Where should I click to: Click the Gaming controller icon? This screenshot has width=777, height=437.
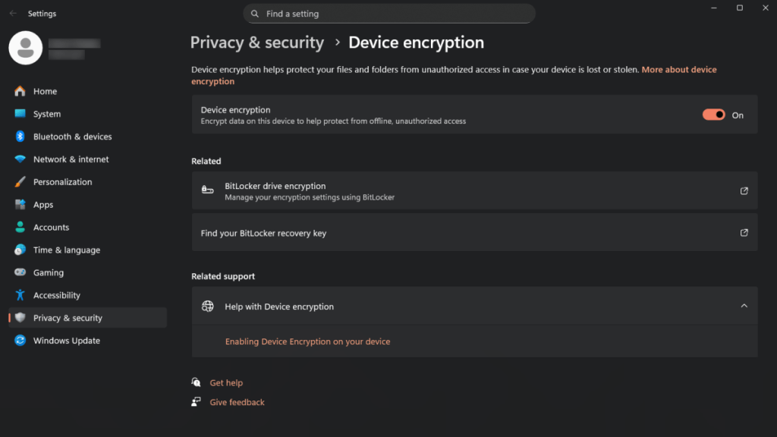(x=20, y=272)
